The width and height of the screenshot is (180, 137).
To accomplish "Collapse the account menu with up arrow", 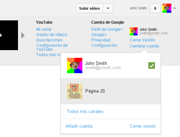I will pyautogui.click(x=175, y=8).
